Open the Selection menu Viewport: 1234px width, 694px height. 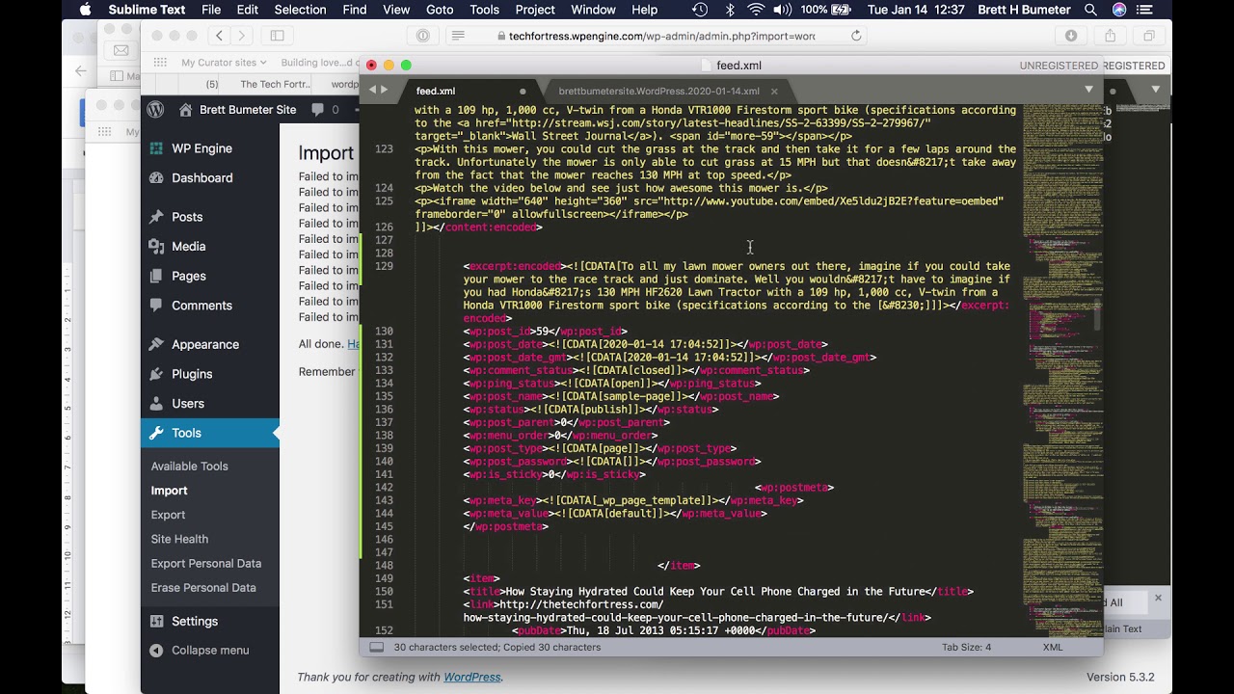coord(300,10)
